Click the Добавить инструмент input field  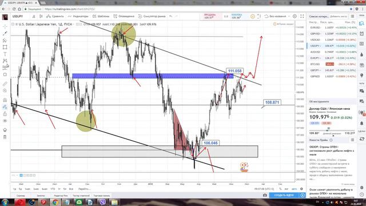(x=339, y=17)
